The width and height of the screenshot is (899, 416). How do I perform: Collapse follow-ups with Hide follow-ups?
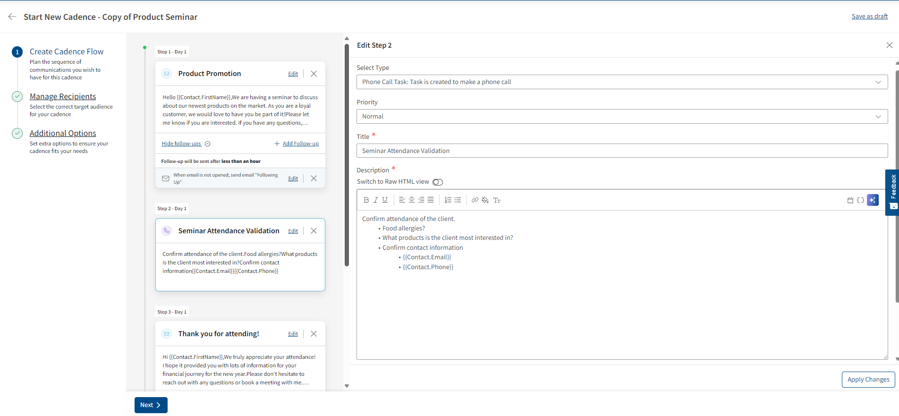click(182, 144)
